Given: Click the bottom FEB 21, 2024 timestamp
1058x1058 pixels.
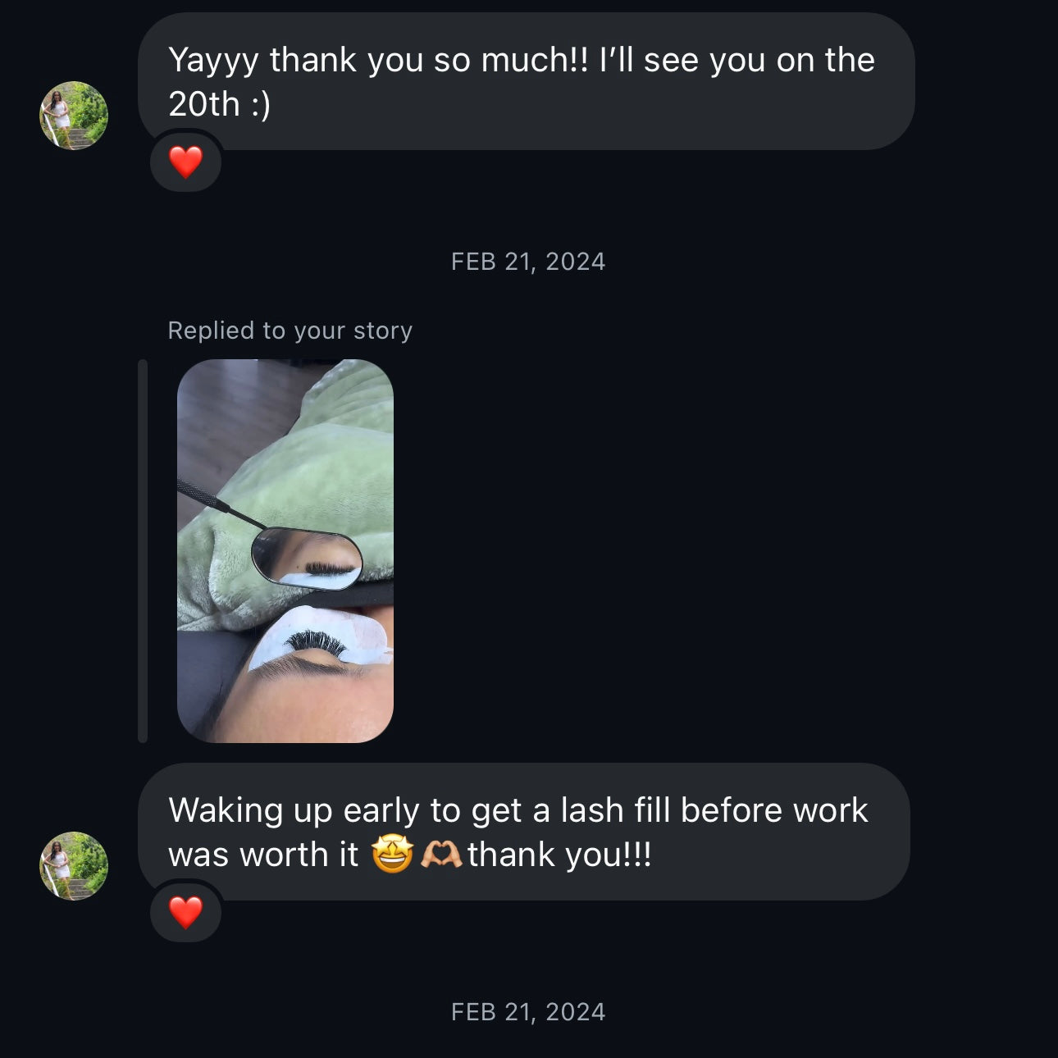Looking at the screenshot, I should point(528,1012).
